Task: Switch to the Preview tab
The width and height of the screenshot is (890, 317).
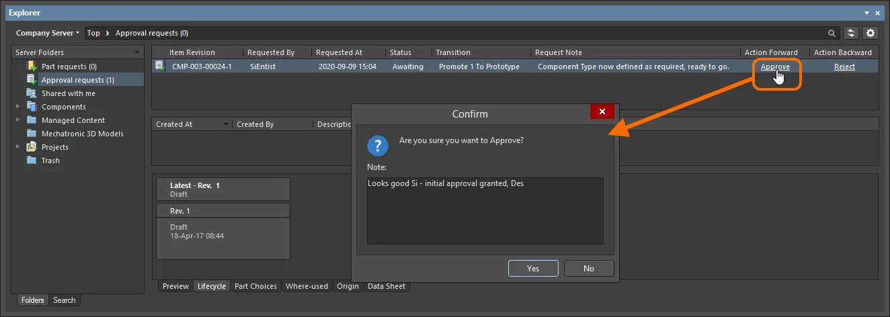Action: tap(175, 286)
